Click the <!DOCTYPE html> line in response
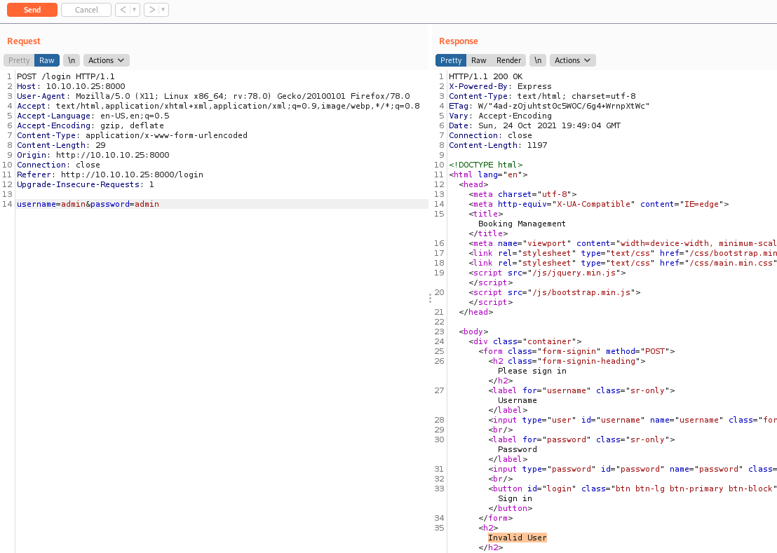 coord(485,165)
